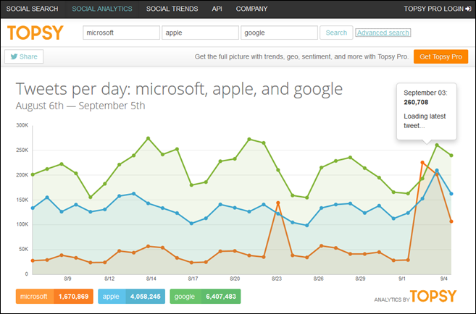The width and height of the screenshot is (476, 314).
Task: Focus the google search field
Action: [279, 33]
